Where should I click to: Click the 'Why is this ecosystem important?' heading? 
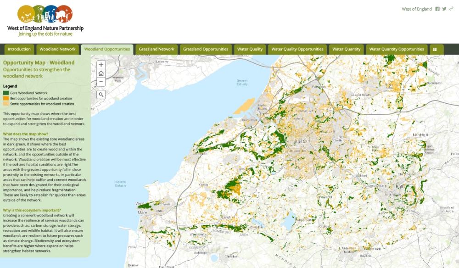tap(32, 210)
